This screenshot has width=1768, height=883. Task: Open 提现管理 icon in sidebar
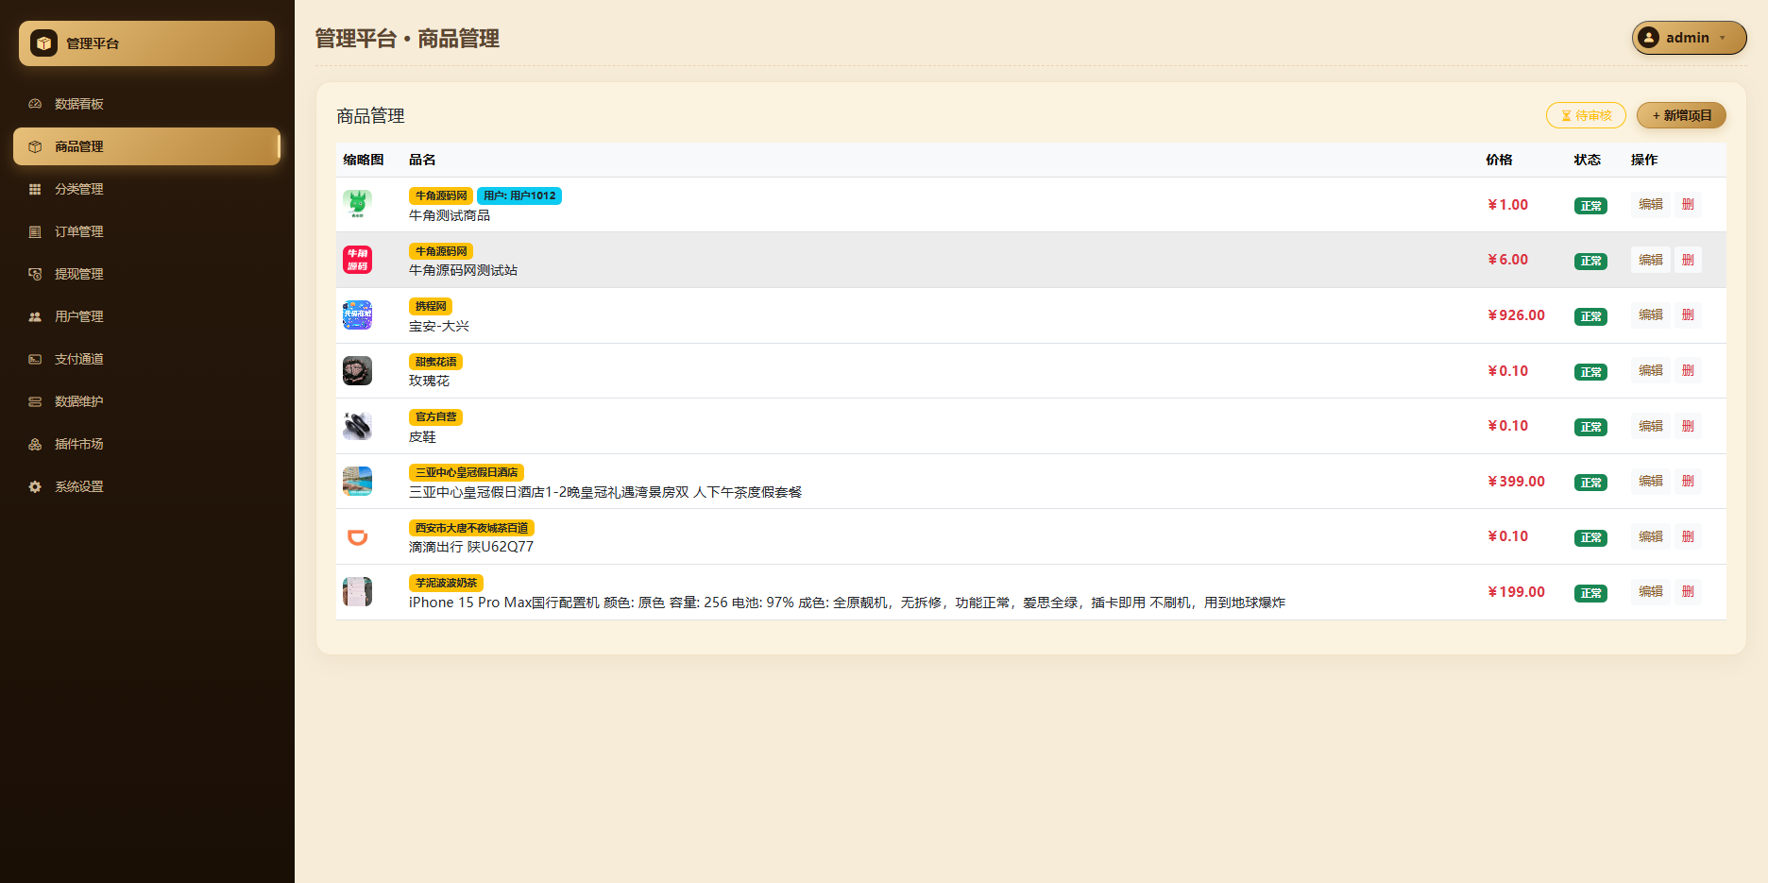click(x=35, y=274)
